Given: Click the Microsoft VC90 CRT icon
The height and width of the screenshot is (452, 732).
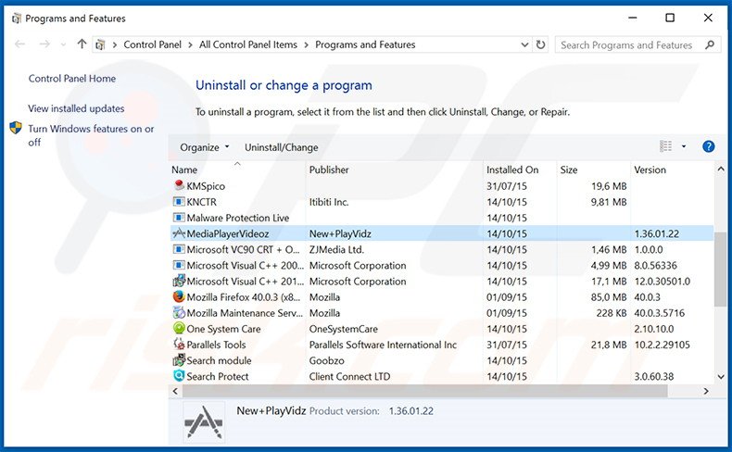Looking at the screenshot, I should [x=179, y=249].
